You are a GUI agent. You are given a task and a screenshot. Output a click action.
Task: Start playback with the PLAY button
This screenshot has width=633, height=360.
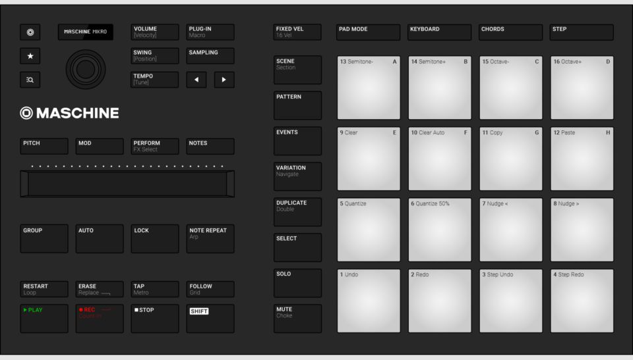44,319
